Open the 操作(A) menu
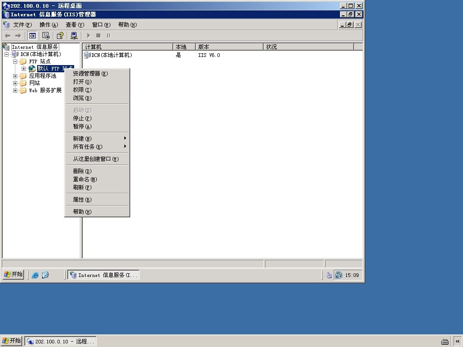Image resolution: width=463 pixels, height=347 pixels. [49, 25]
